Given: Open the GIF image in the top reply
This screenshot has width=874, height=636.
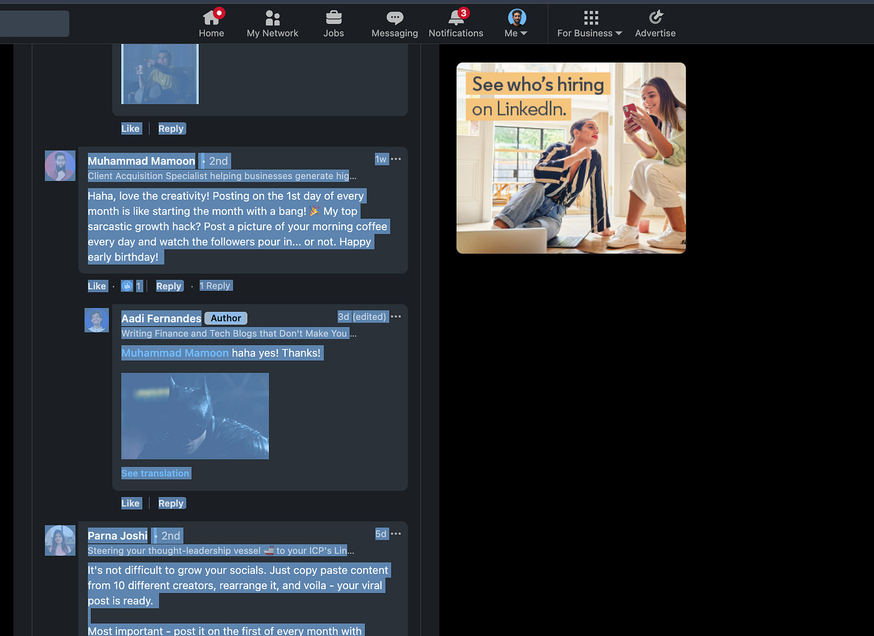Looking at the screenshot, I should pyautogui.click(x=160, y=74).
